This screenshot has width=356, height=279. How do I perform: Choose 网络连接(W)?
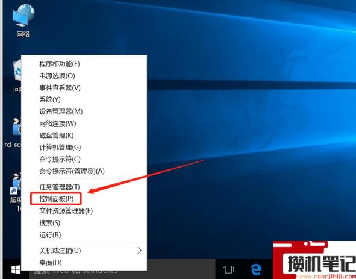(58, 124)
